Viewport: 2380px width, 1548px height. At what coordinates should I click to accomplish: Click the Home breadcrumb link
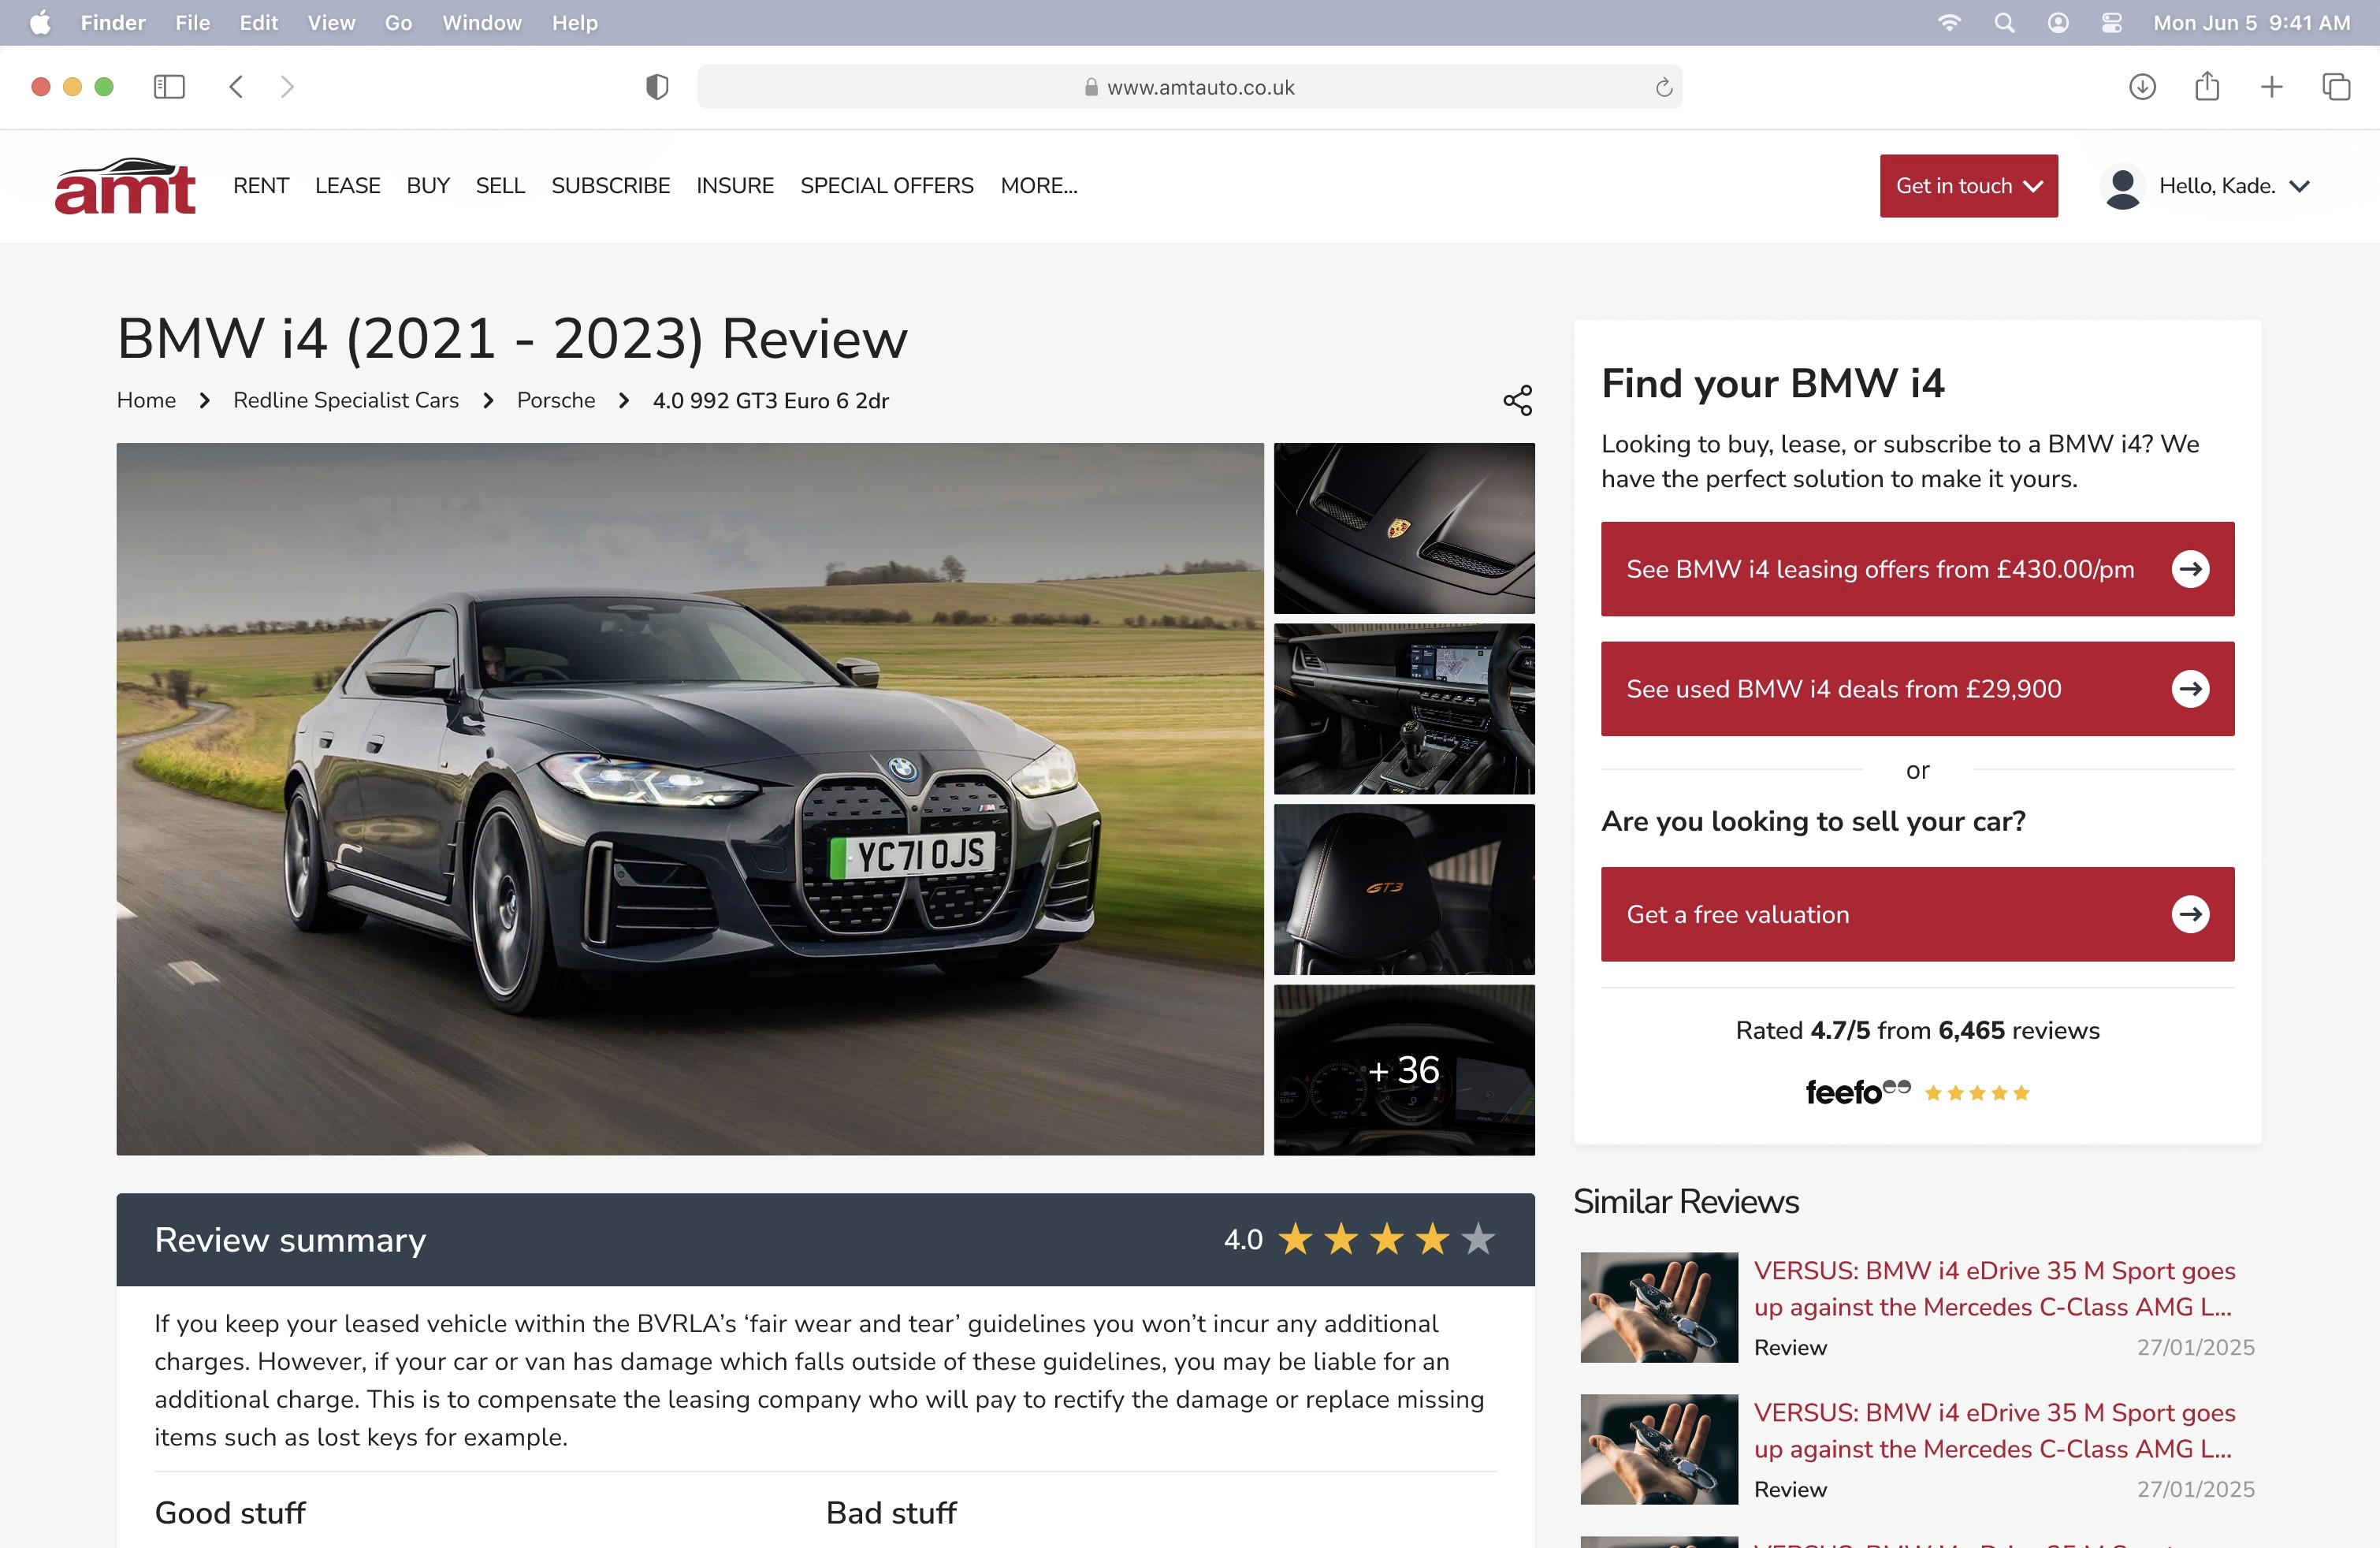coord(146,400)
